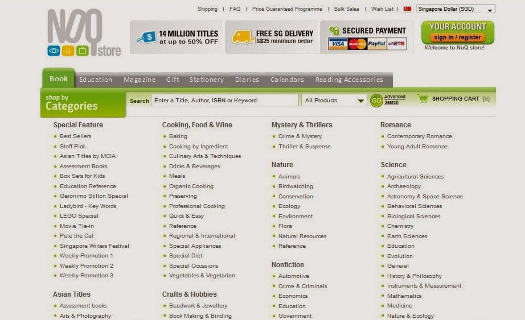The height and width of the screenshot is (320, 525).
Task: Click the secured payment padlock icon
Action: (x=334, y=31)
